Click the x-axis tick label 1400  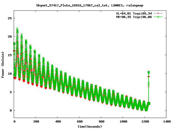(167, 121)
